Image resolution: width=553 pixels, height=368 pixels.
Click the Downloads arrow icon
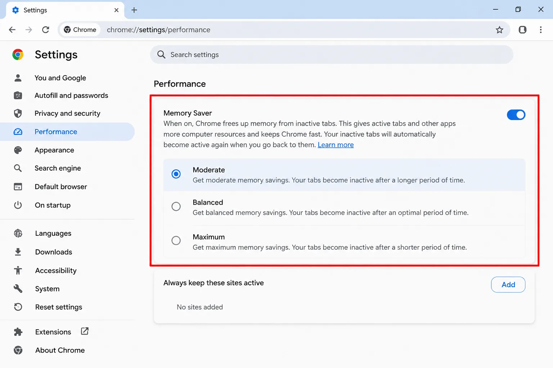(x=18, y=252)
